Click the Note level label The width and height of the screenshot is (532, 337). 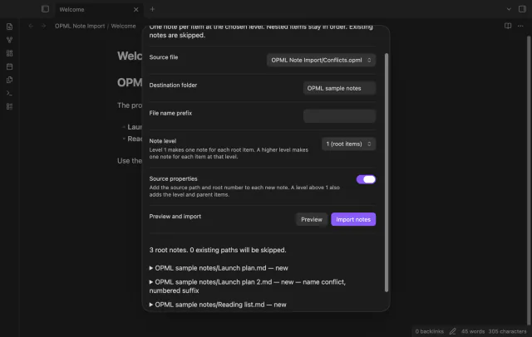[163, 141]
